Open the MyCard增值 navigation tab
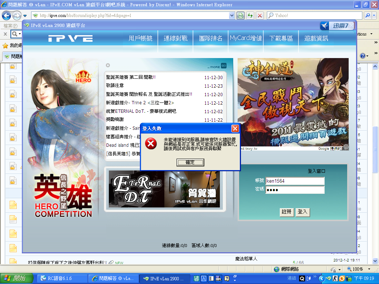The width and height of the screenshot is (379, 284). 246,38
